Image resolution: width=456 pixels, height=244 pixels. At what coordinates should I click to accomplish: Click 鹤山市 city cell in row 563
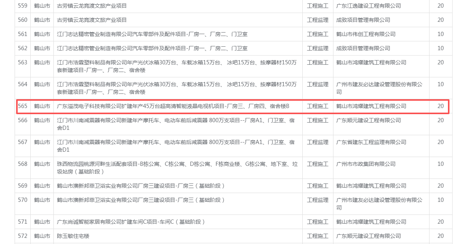(42, 62)
